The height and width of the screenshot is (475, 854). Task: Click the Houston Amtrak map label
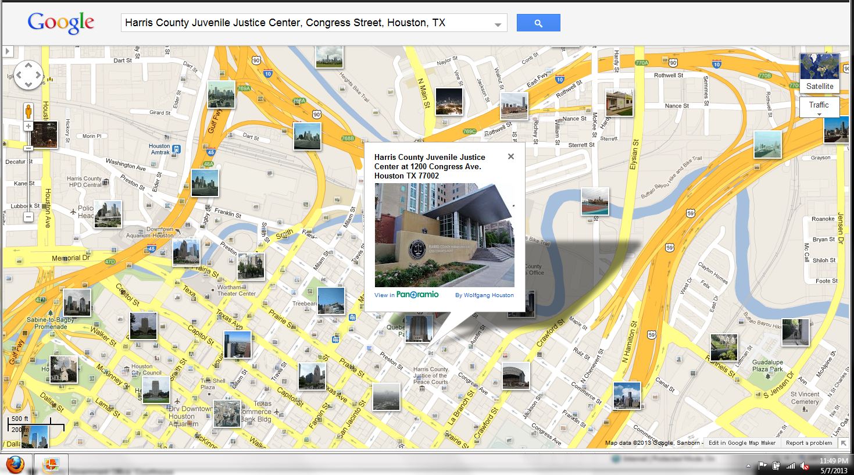[x=160, y=149]
